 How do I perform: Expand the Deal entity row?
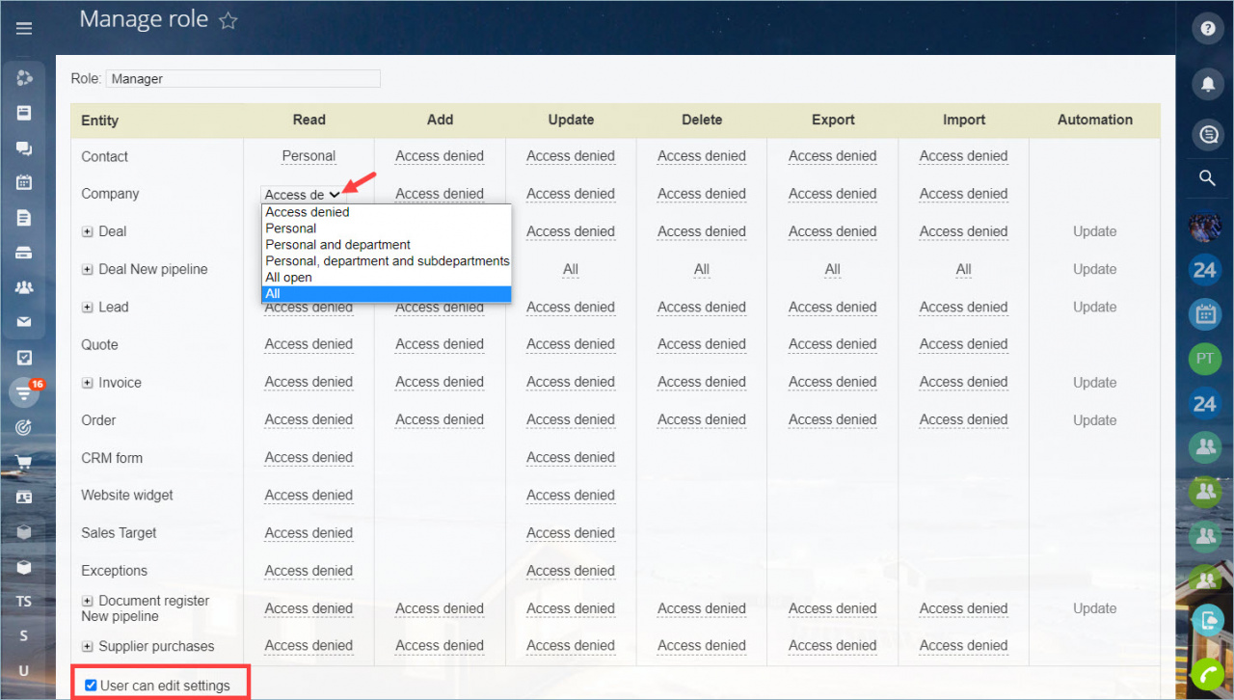point(87,231)
